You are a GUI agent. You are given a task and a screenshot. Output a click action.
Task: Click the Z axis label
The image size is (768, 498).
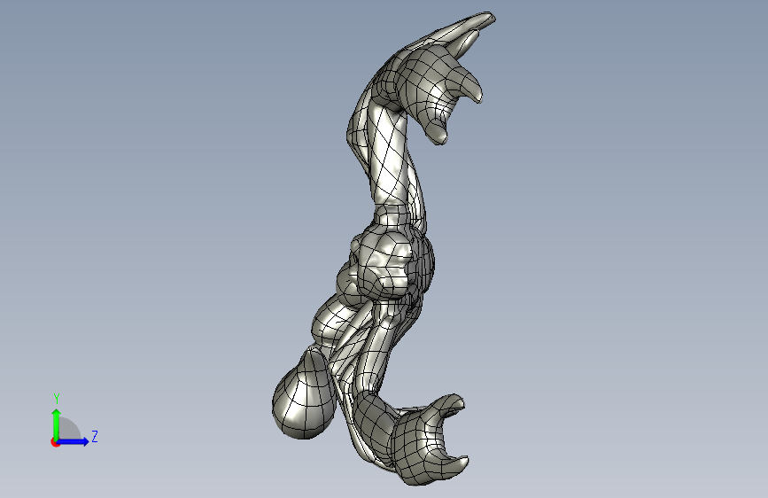pos(95,436)
